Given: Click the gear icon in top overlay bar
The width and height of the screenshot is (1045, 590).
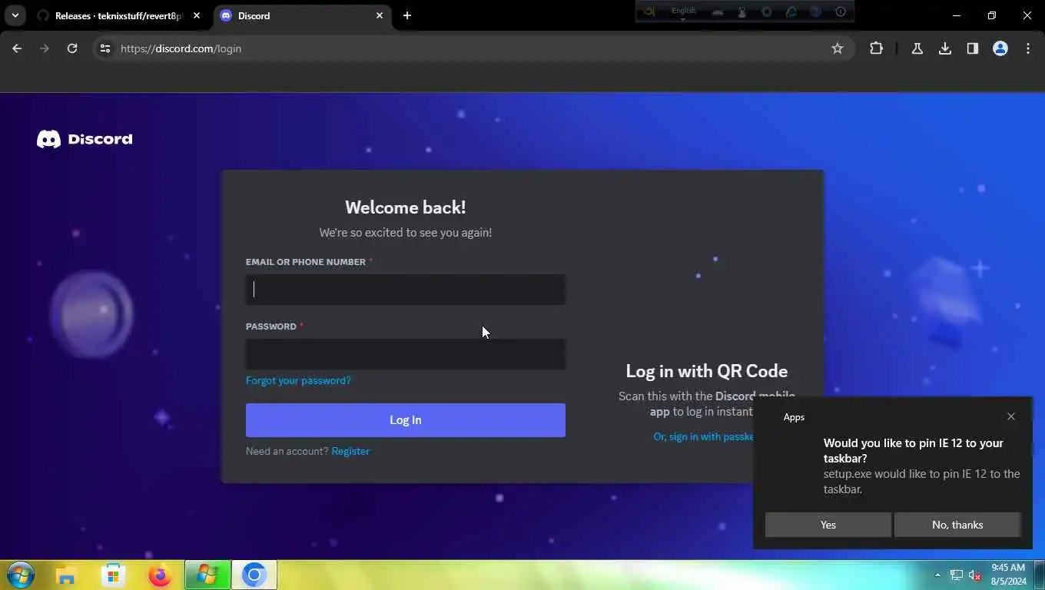Looking at the screenshot, I should click(766, 12).
